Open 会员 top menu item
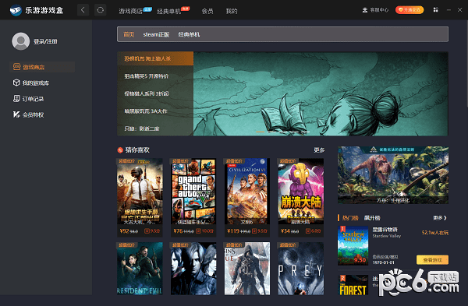The width and height of the screenshot is (468, 306). (207, 12)
